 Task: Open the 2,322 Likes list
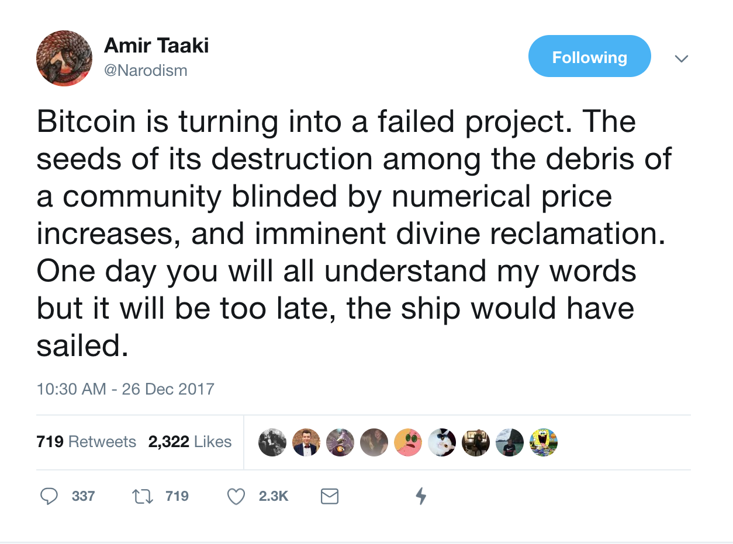(190, 442)
